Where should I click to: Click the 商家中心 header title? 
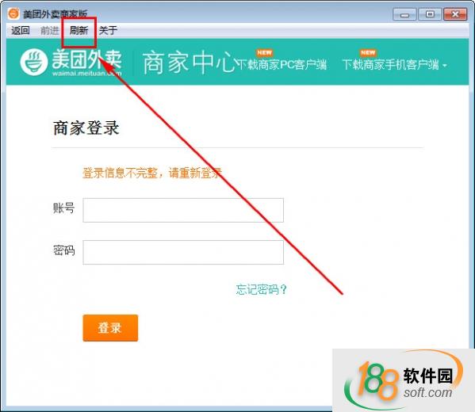(189, 63)
